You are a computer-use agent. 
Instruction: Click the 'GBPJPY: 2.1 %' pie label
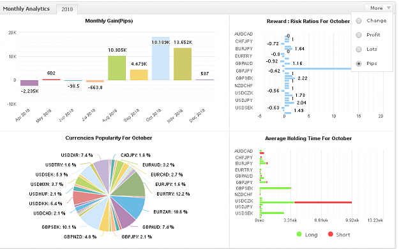click(x=137, y=237)
